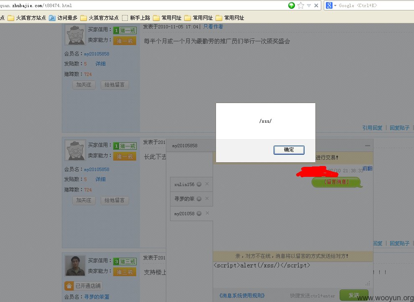Click the photo avatar of user 寻梦的笨蛋
414x302 pixels.
pyautogui.click(x=75, y=266)
